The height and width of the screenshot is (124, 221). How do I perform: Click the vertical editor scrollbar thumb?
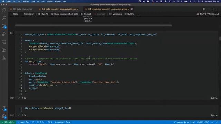point(220,38)
